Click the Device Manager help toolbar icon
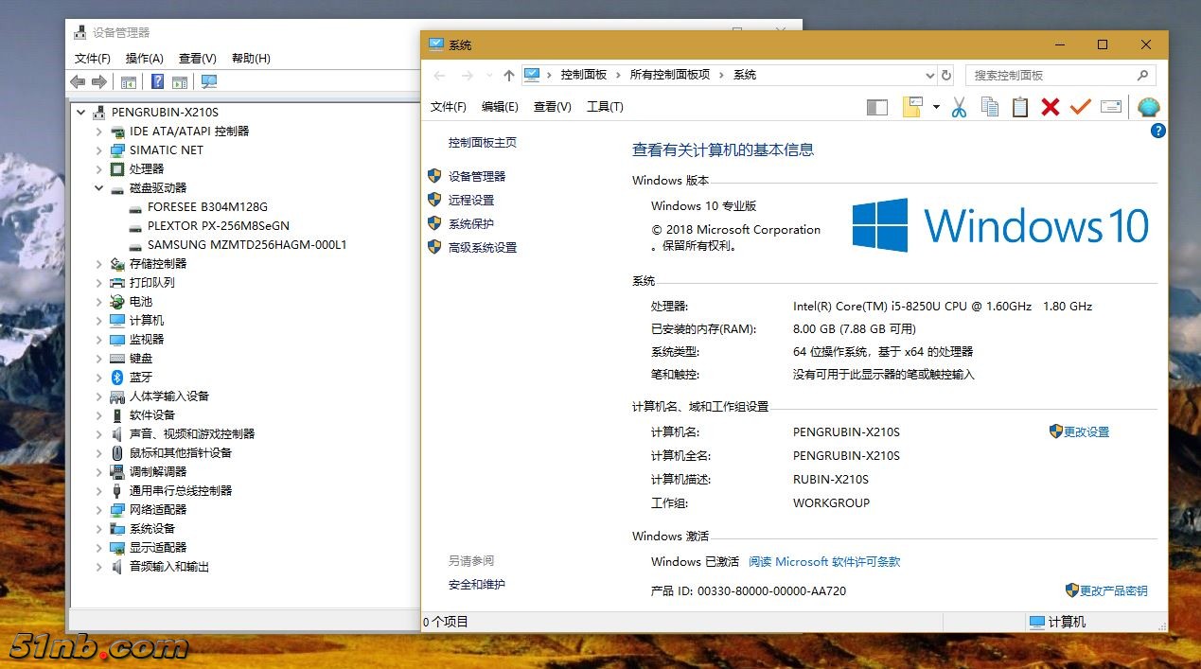 click(x=157, y=82)
